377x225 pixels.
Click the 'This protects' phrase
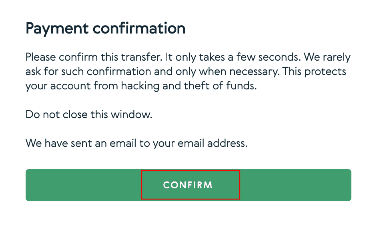click(x=314, y=72)
